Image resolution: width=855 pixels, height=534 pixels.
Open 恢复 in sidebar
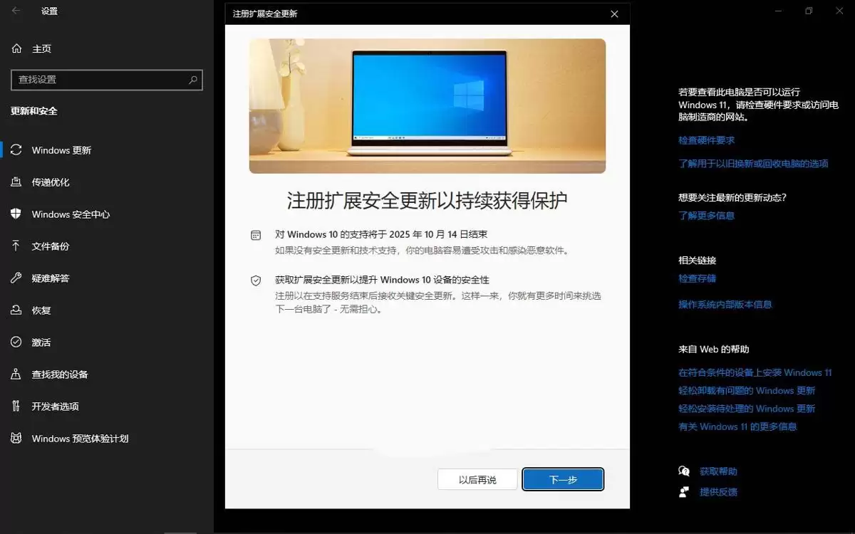107,310
